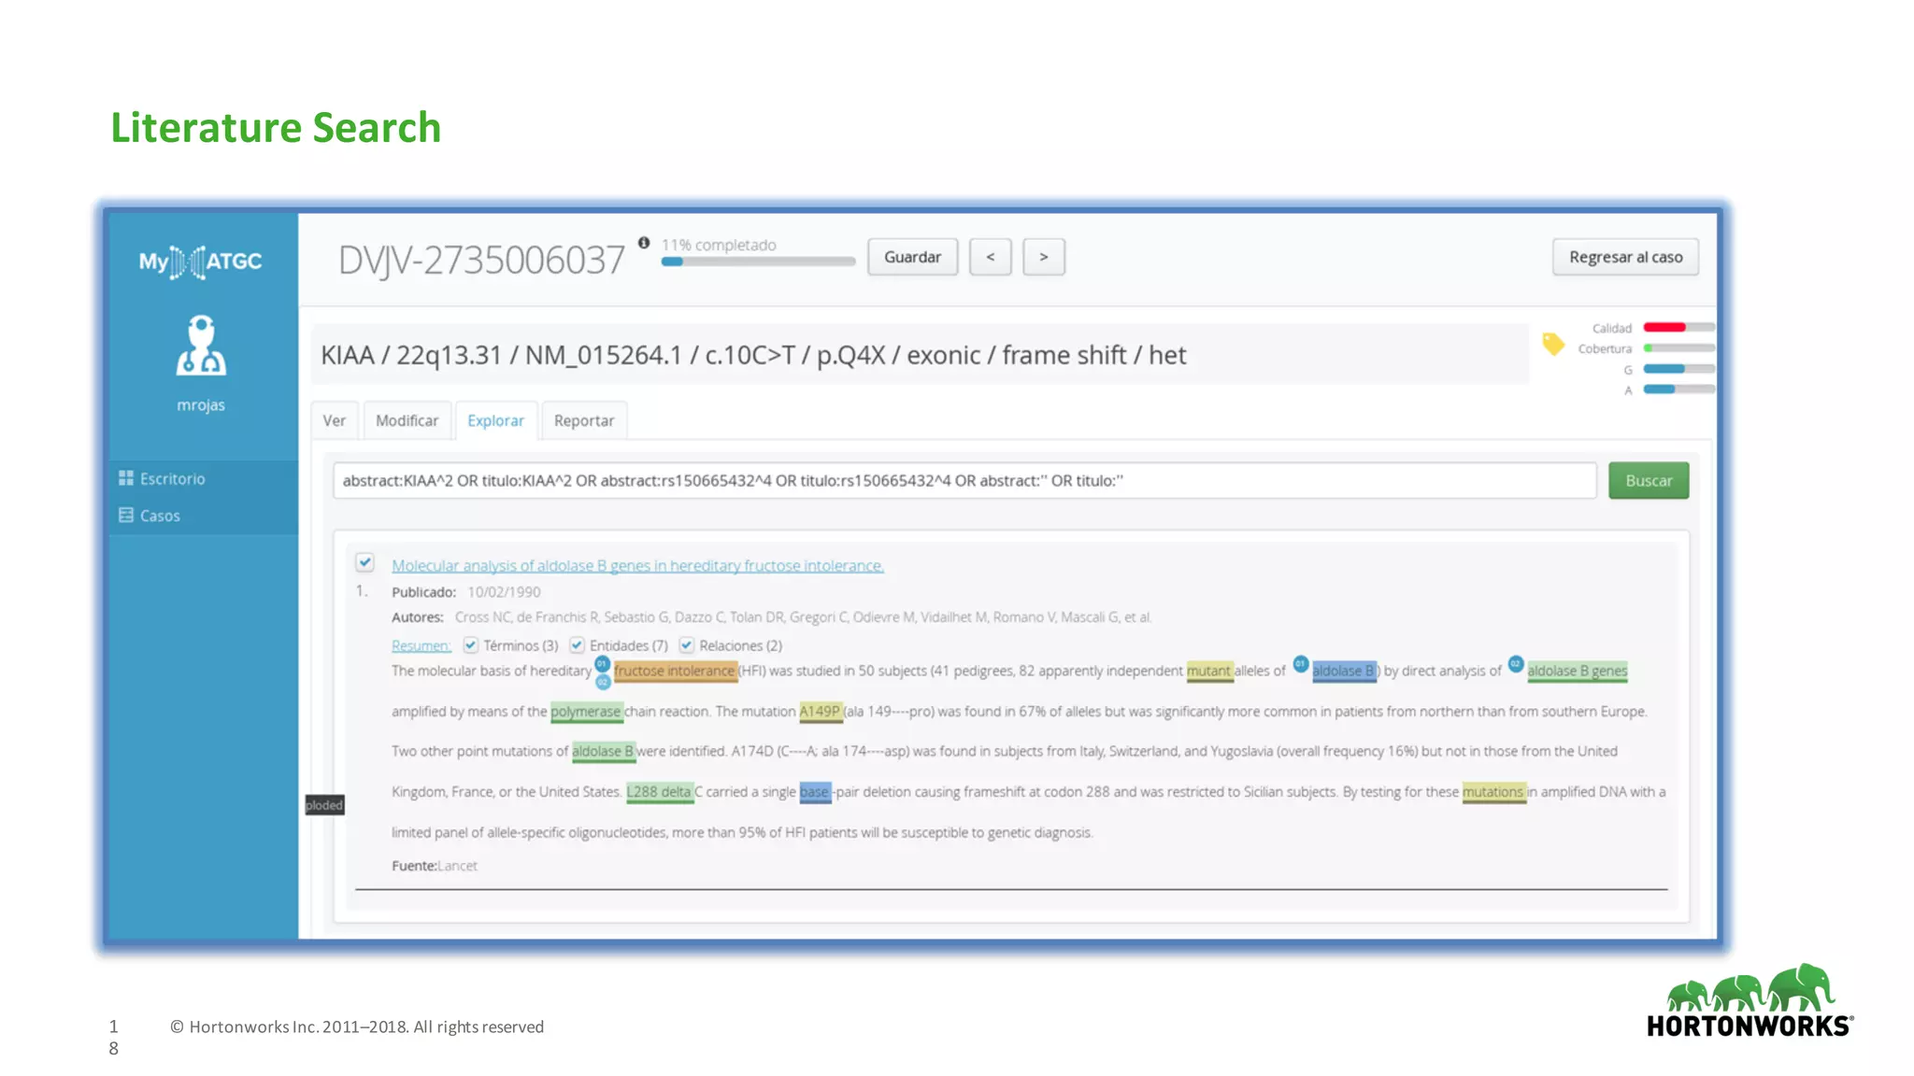Viewport: 1914px width, 1076px height.
Task: Toggle the article 1 selection checkbox
Action: (364, 562)
